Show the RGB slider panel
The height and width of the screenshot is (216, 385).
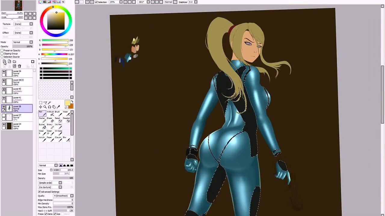45,2
